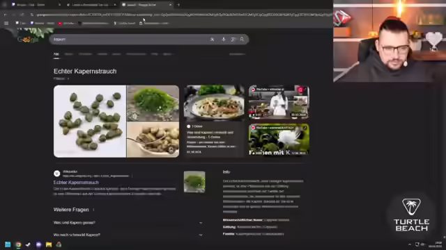Open large capers image thumbnail
Screen dimensions: 446x250
90,122
